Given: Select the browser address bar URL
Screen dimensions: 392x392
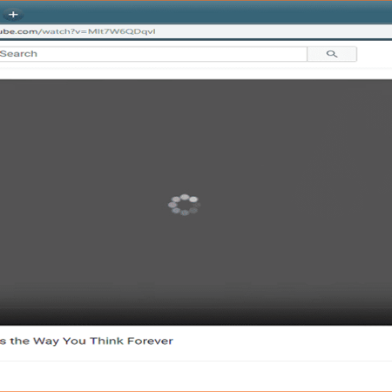Looking at the screenshot, I should tap(196, 31).
